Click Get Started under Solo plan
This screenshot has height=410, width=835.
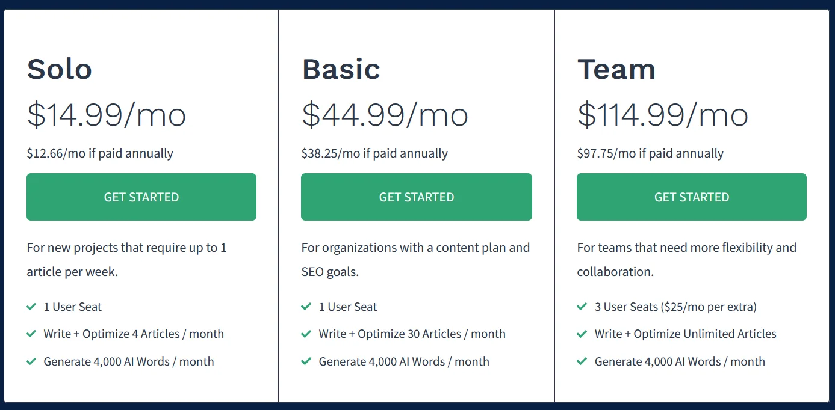(x=141, y=197)
